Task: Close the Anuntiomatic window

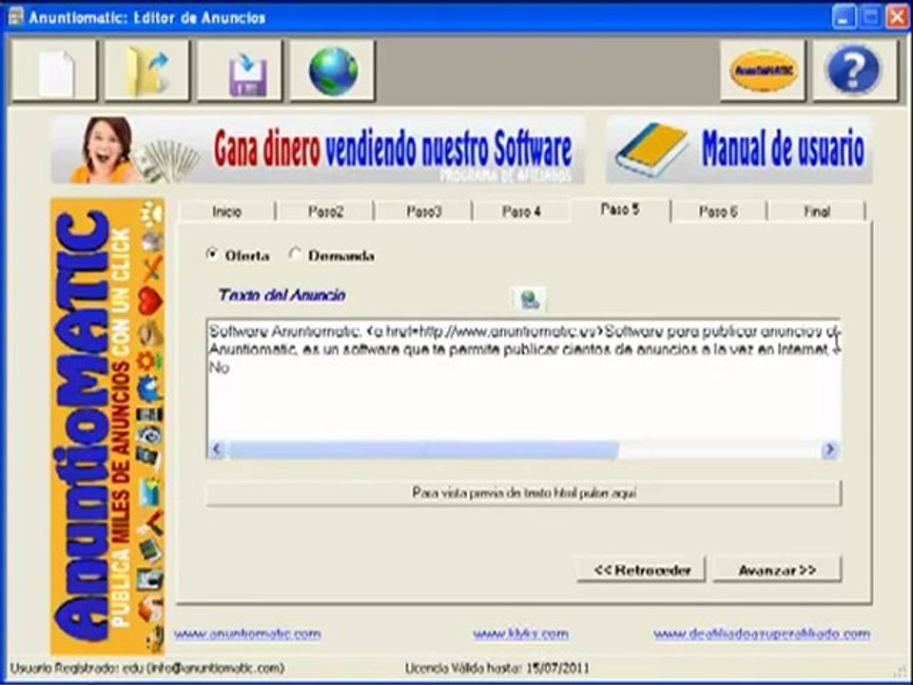Action: (x=897, y=17)
